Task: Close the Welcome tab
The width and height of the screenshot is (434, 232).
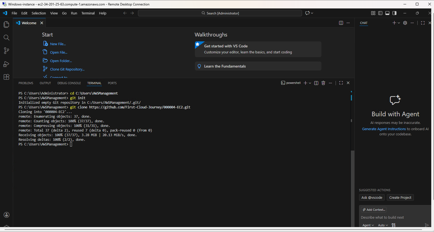Action: pyautogui.click(x=42, y=23)
